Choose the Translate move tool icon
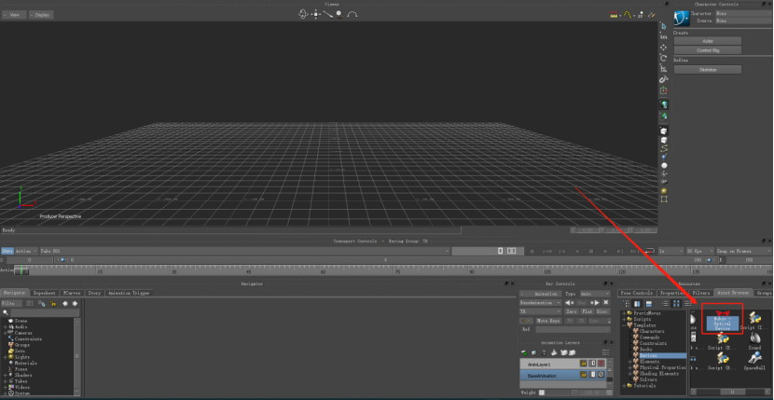The image size is (774, 400). tap(663, 48)
